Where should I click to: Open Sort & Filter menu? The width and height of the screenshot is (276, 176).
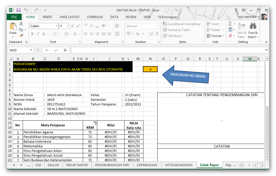(242, 30)
